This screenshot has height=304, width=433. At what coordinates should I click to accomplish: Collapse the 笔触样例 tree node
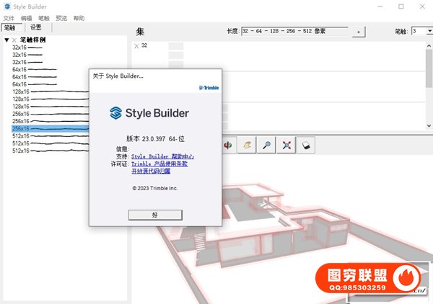click(x=6, y=40)
